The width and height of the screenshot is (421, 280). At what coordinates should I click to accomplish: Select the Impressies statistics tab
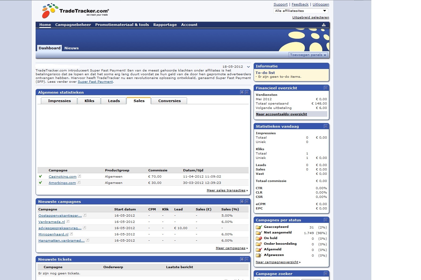(x=59, y=101)
